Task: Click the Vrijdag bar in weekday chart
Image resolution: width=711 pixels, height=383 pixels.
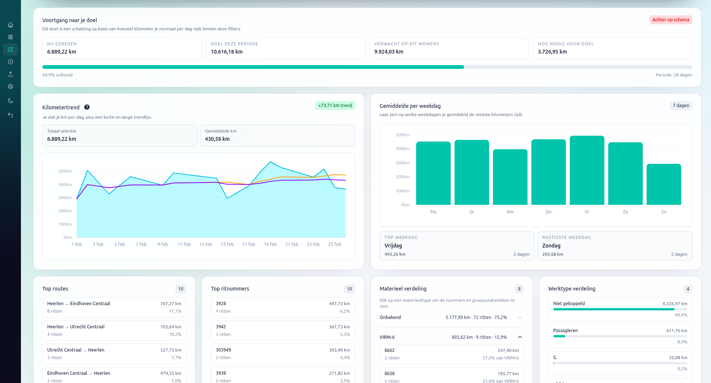Action: 587,170
